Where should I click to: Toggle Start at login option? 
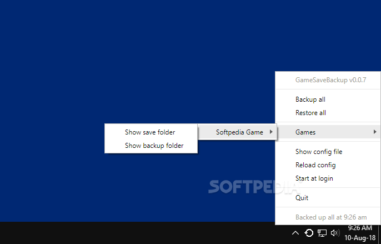coord(328,178)
